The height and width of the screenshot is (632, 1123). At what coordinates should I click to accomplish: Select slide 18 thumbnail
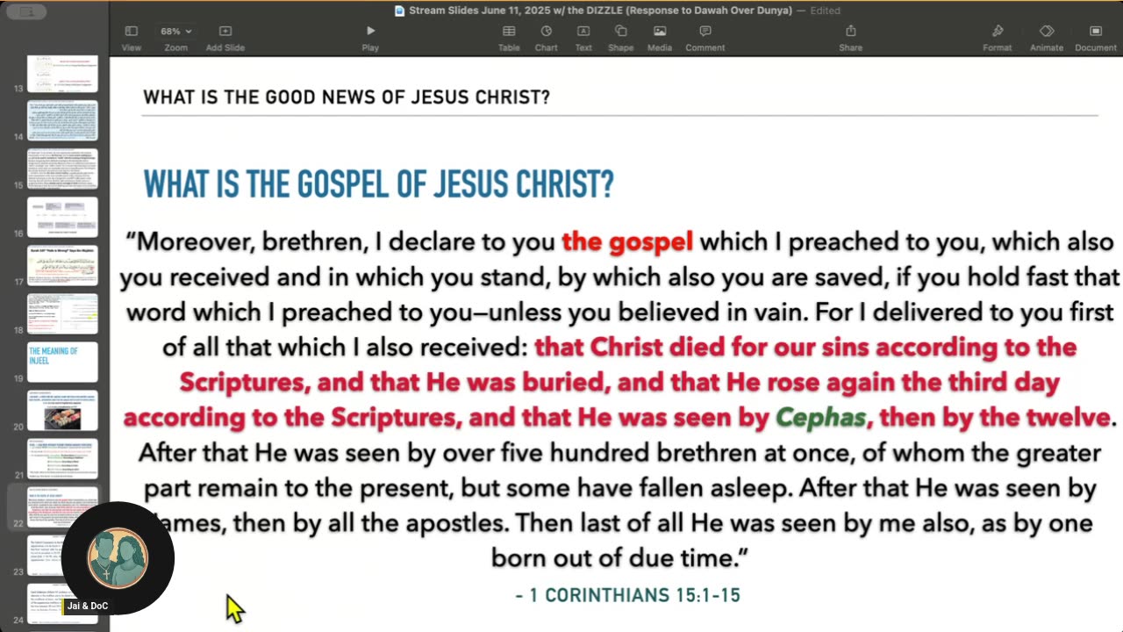click(x=62, y=313)
